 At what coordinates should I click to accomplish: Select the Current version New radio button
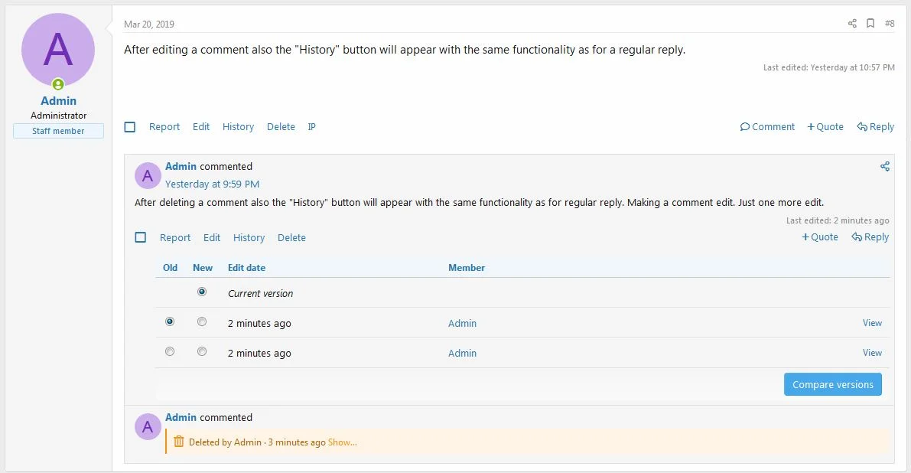point(202,292)
